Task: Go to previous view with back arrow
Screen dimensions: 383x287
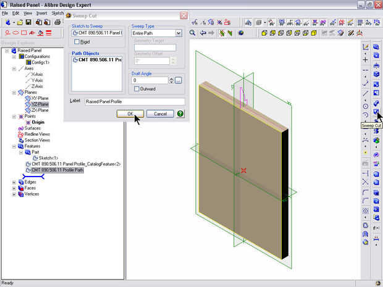Action: click(x=203, y=33)
